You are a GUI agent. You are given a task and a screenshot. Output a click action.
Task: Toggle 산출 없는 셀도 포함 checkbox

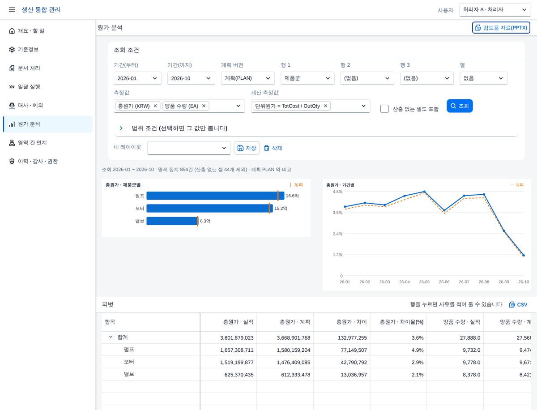tap(384, 109)
